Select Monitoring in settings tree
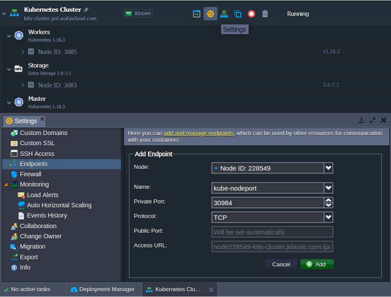The image size is (391, 297). [x=34, y=185]
